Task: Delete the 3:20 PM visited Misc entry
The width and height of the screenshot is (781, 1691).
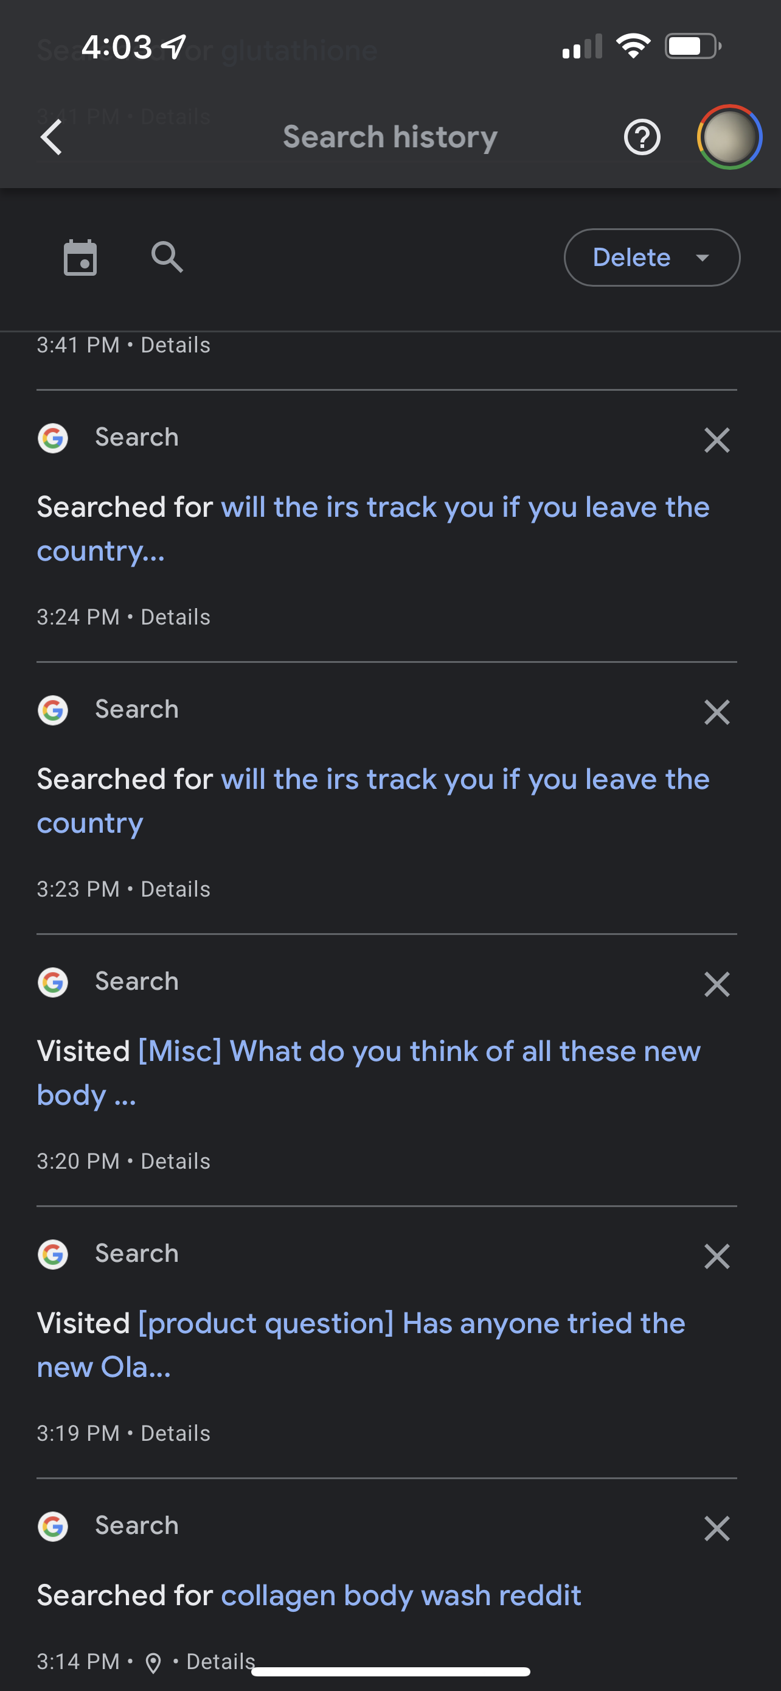Action: point(716,984)
